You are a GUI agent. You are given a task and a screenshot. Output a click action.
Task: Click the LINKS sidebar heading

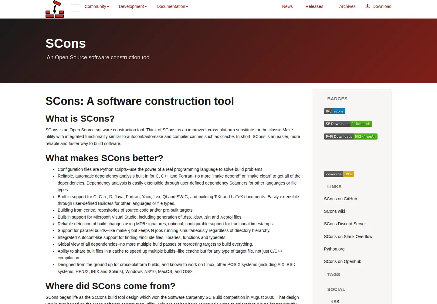[334, 187]
